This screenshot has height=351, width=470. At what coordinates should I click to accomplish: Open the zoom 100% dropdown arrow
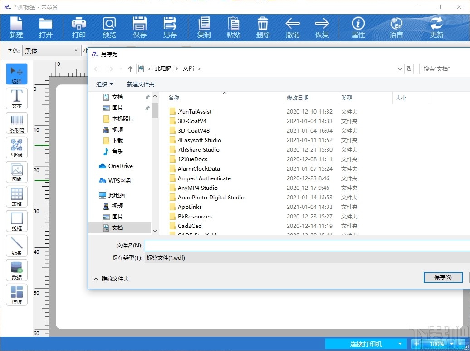[x=452, y=344]
